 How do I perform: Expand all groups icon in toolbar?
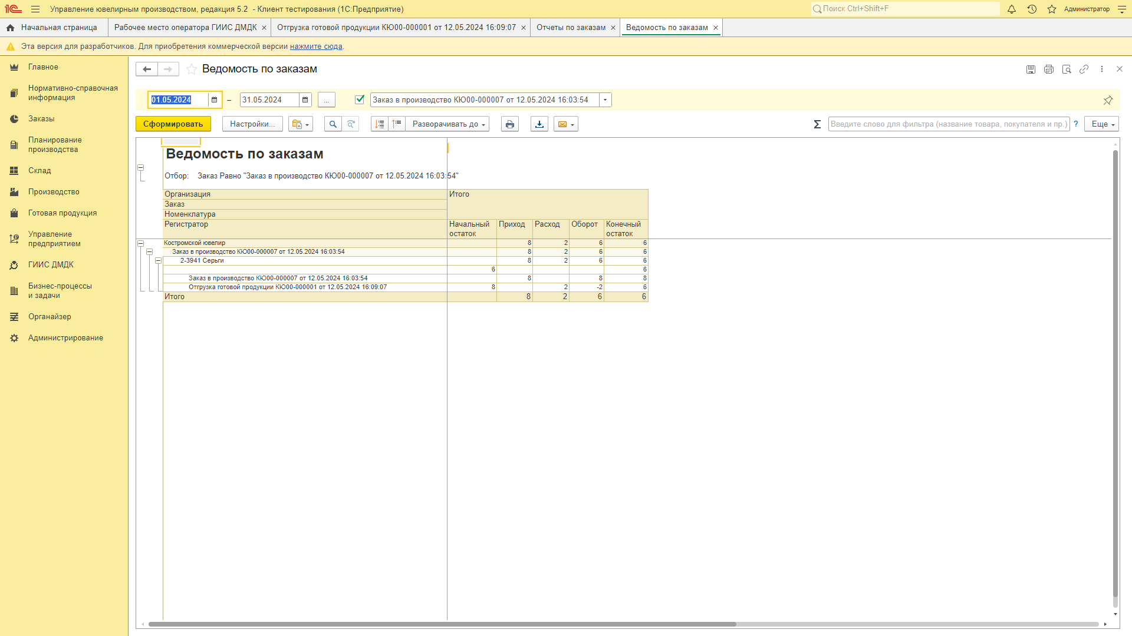point(397,124)
